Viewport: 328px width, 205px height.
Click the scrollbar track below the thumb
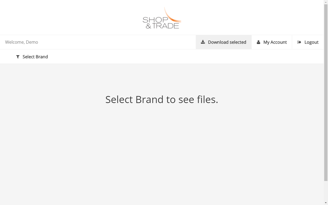pos(326,191)
